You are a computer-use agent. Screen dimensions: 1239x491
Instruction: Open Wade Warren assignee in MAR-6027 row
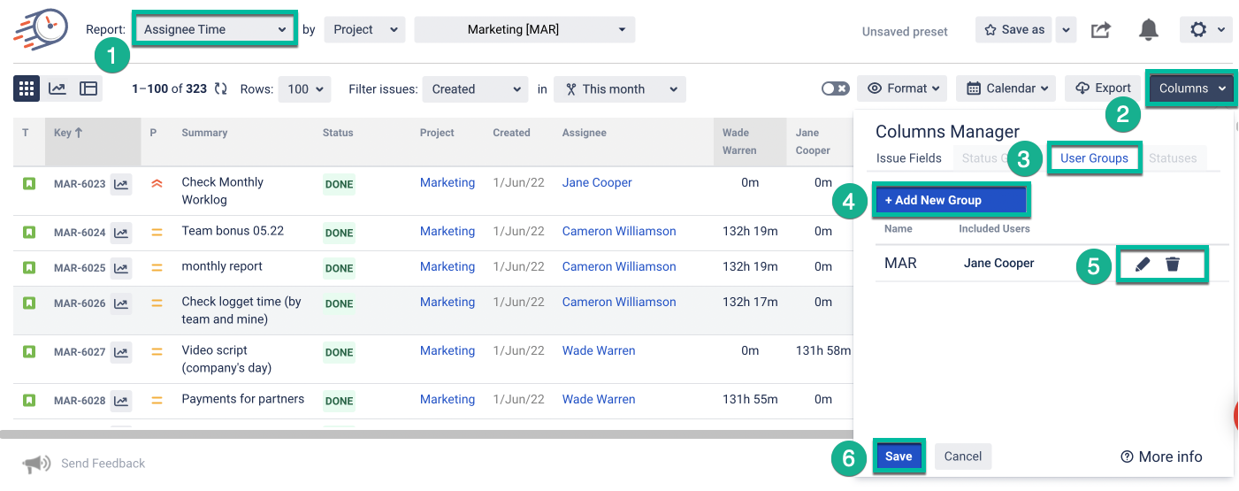(599, 351)
